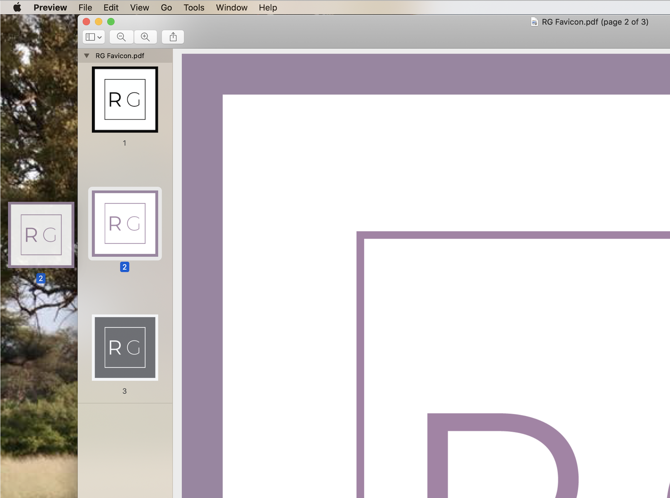This screenshot has width=670, height=498.
Task: Click the PDF document proxy icon in title bar
Action: 534,22
